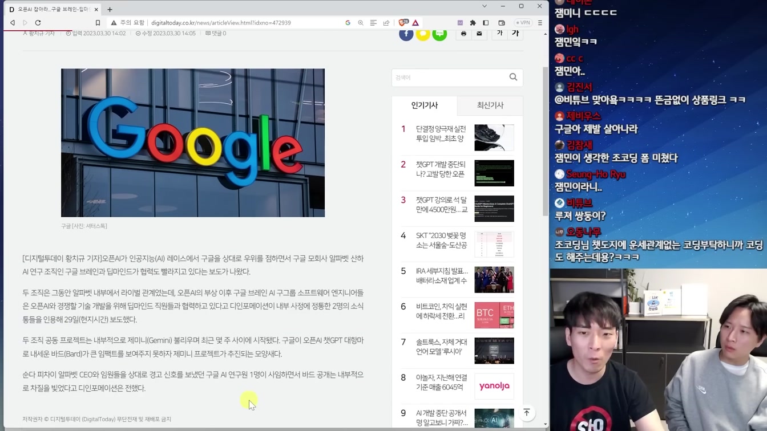Close the digitaltoday article tab
767x431 pixels.
coord(96,9)
